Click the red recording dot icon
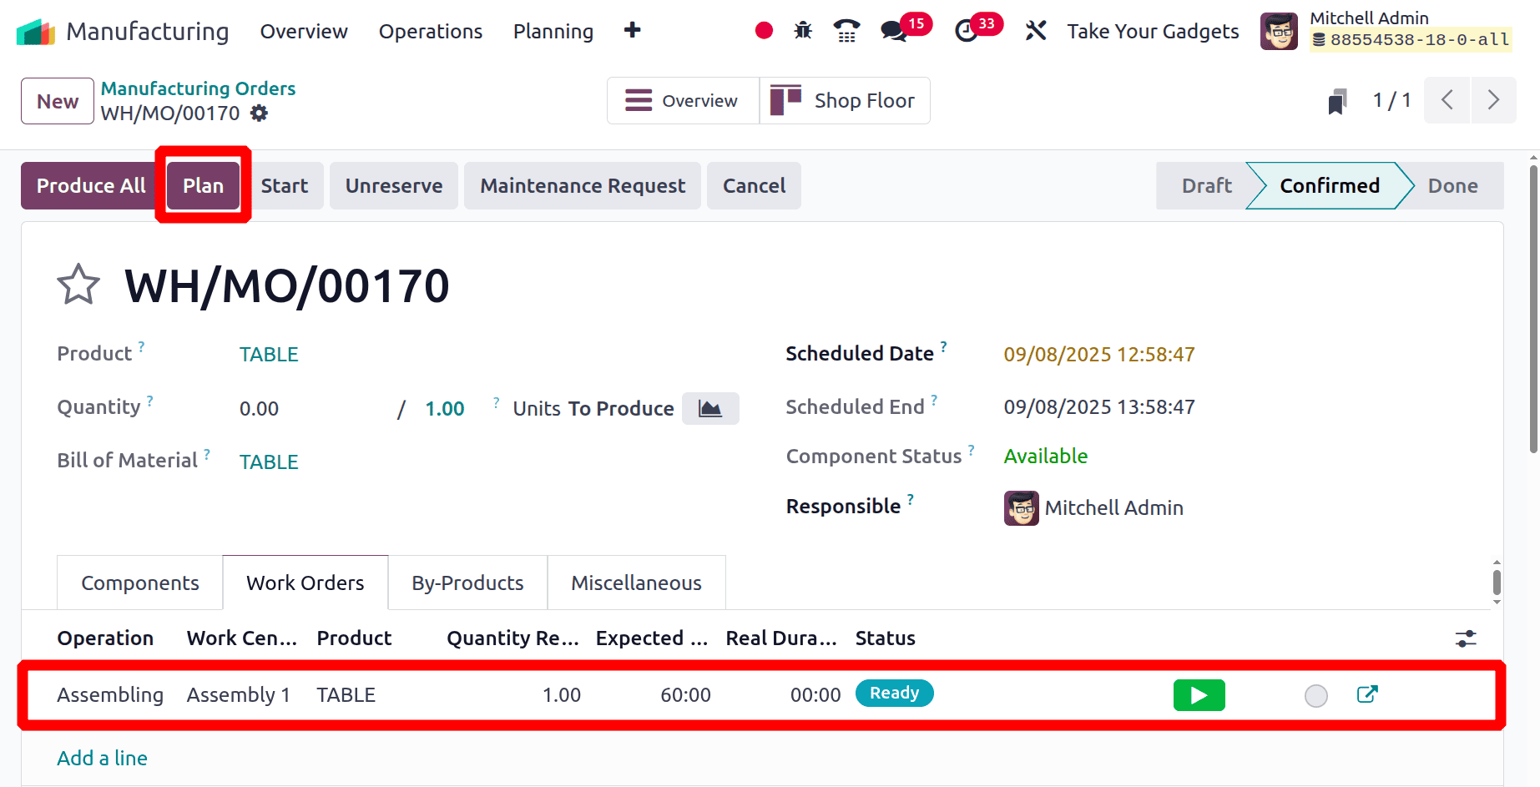The height and width of the screenshot is (787, 1540). tap(764, 31)
